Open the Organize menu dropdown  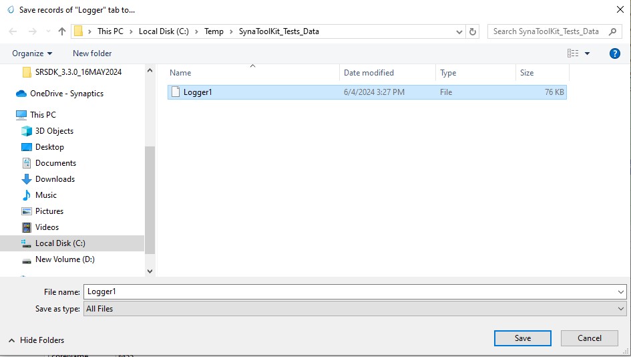click(32, 53)
